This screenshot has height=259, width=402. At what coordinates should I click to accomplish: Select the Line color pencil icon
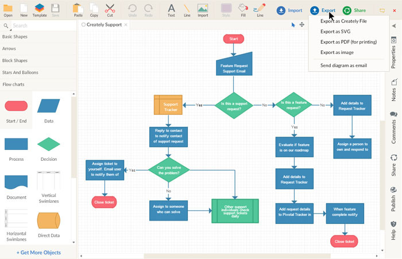point(260,9)
